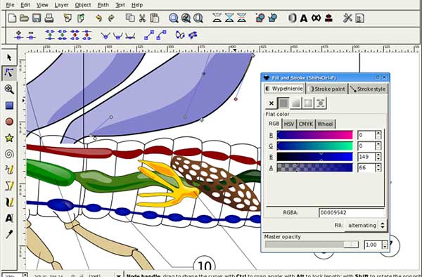This screenshot has width=422, height=277.
Task: Open the Help menu
Action: pos(137,5)
